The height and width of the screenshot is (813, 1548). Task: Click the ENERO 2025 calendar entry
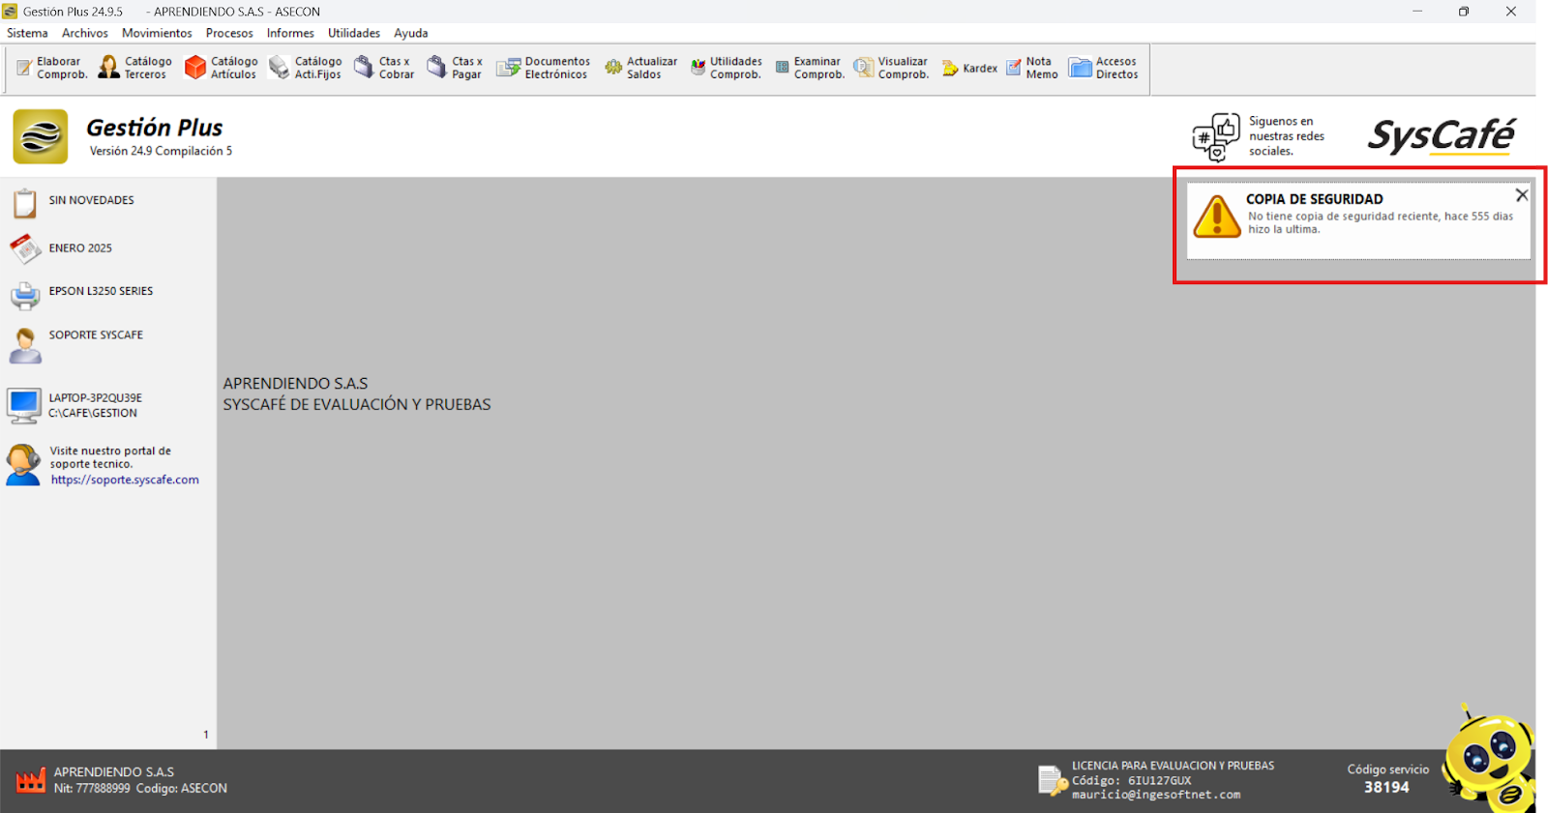[80, 248]
